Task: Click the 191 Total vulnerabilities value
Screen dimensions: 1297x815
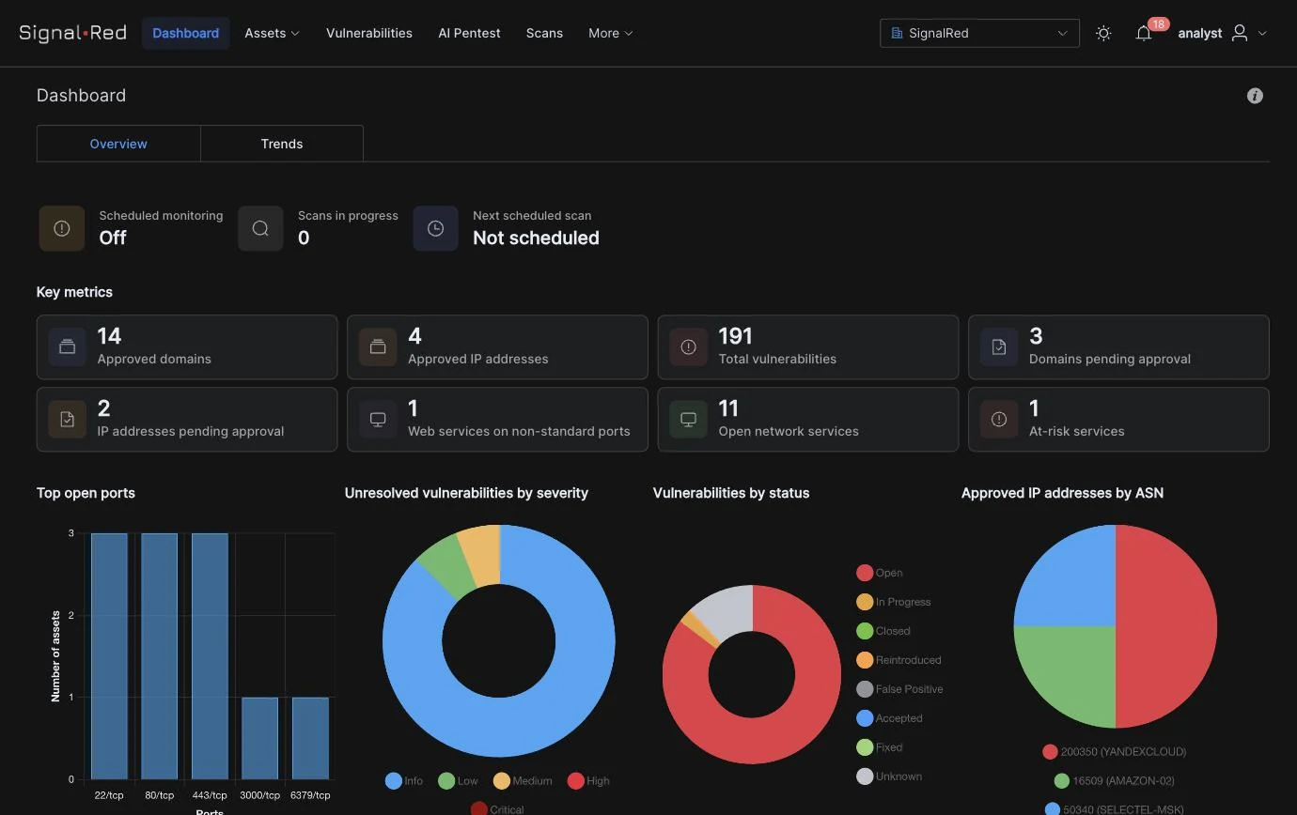Action: [x=736, y=336]
